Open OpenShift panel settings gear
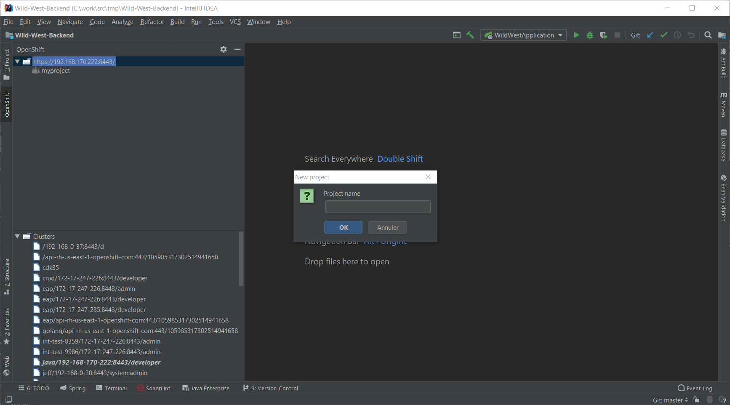The width and height of the screenshot is (730, 405). (x=224, y=49)
